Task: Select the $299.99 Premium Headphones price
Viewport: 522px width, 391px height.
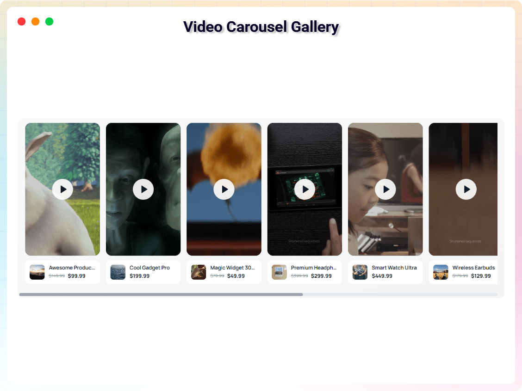Action: pyautogui.click(x=321, y=276)
